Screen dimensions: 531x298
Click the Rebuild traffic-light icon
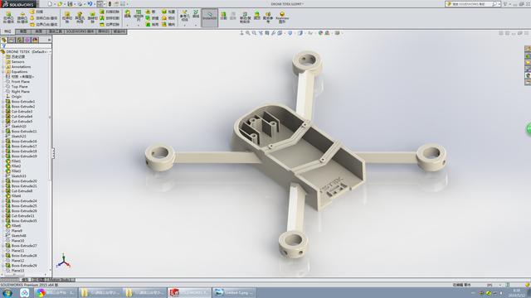click(110, 4)
